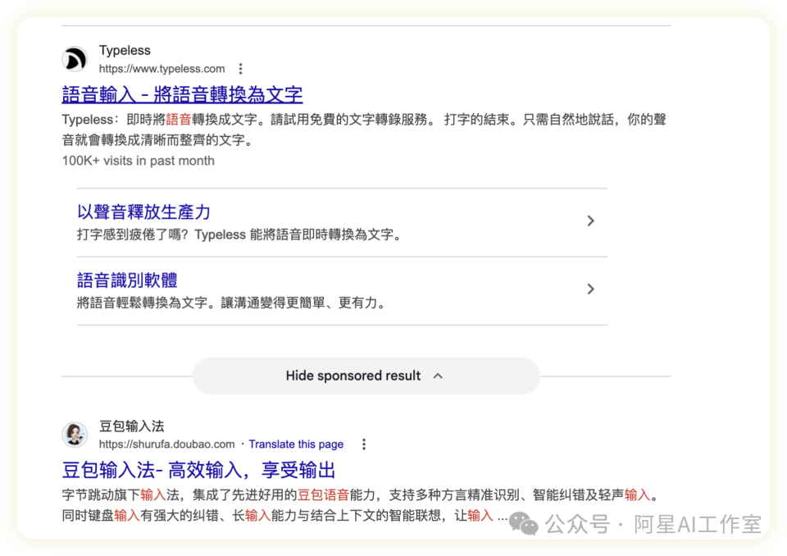Open the 語音輸入 – 將語音轉換為文字 result title

[182, 94]
